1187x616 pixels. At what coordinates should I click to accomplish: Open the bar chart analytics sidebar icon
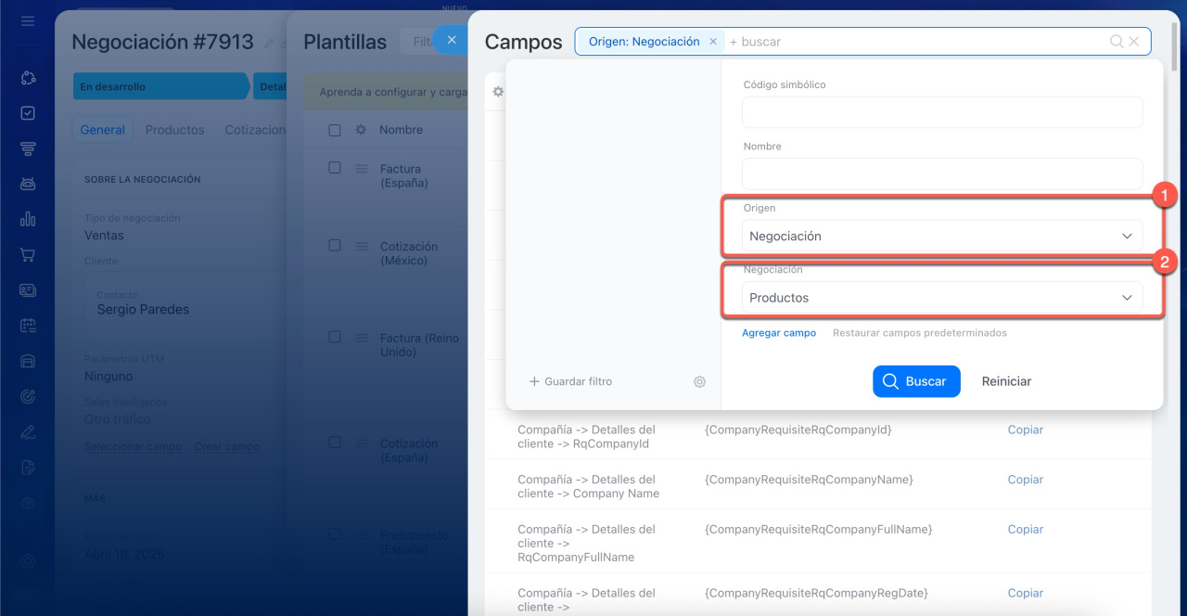coord(28,219)
